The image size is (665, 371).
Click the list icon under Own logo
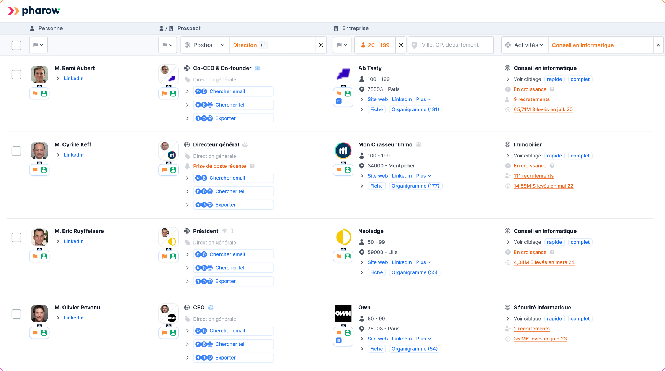click(339, 340)
